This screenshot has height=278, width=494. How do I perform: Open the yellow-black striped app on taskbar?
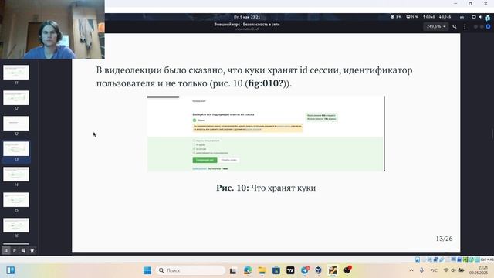(x=333, y=270)
